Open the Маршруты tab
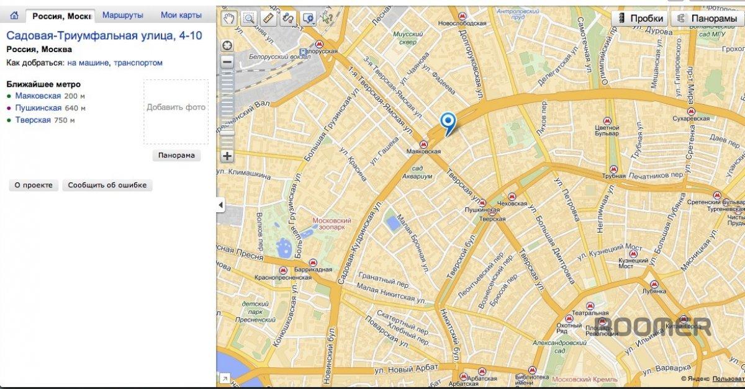This screenshot has height=389, width=745. [x=123, y=15]
